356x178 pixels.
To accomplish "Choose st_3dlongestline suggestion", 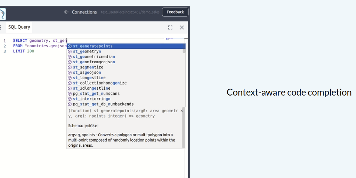I will (126, 88).
